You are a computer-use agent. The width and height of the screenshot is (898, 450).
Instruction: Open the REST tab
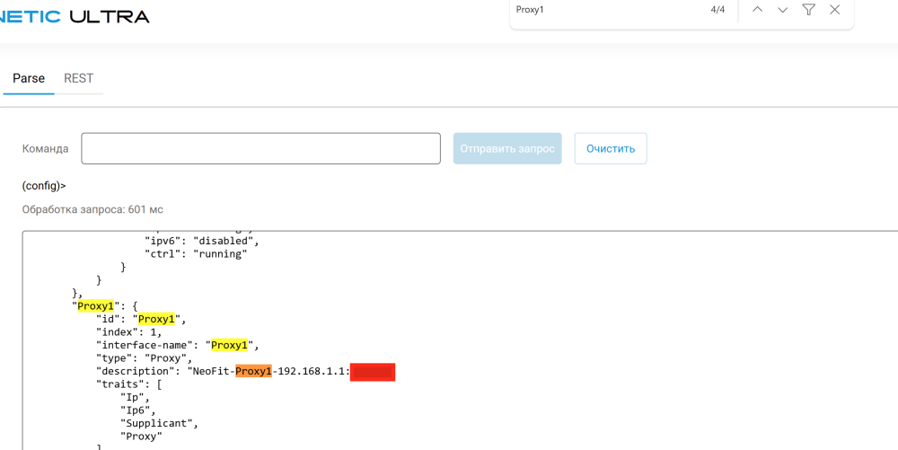pyautogui.click(x=78, y=79)
